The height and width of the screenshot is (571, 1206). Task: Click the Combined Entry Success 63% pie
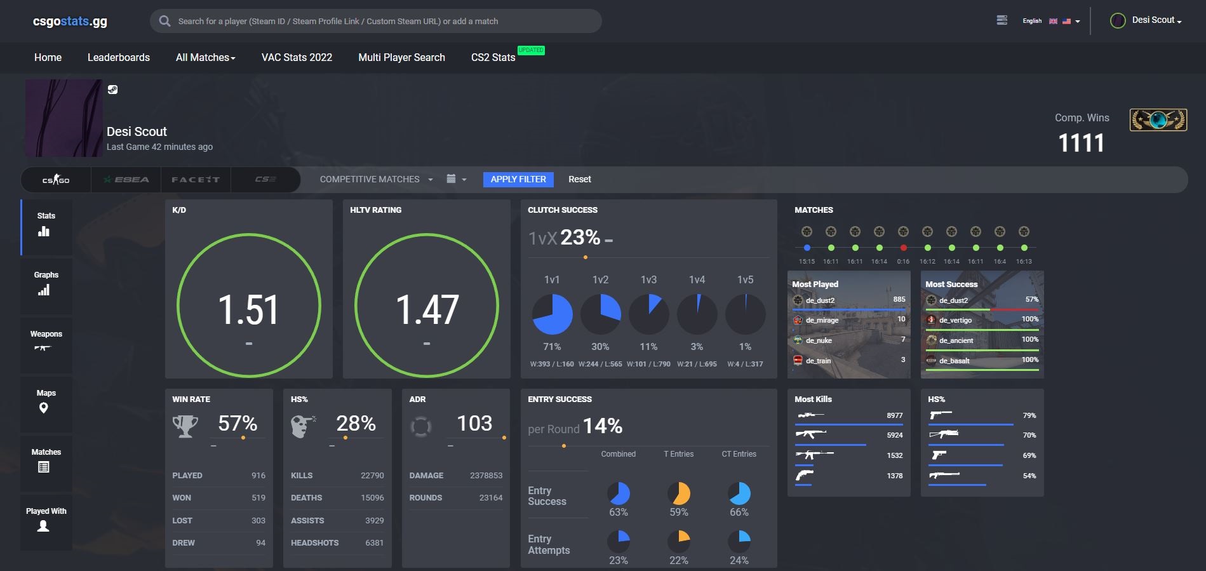tap(619, 494)
